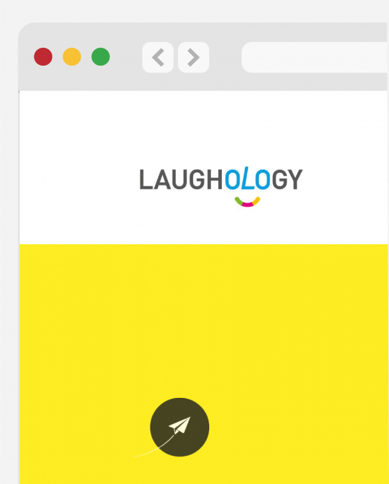The height and width of the screenshot is (484, 389).
Task: Click the red close dot
Action: point(43,57)
